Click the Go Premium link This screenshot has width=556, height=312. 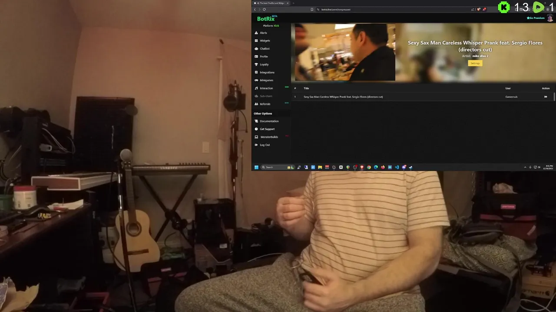(536, 18)
